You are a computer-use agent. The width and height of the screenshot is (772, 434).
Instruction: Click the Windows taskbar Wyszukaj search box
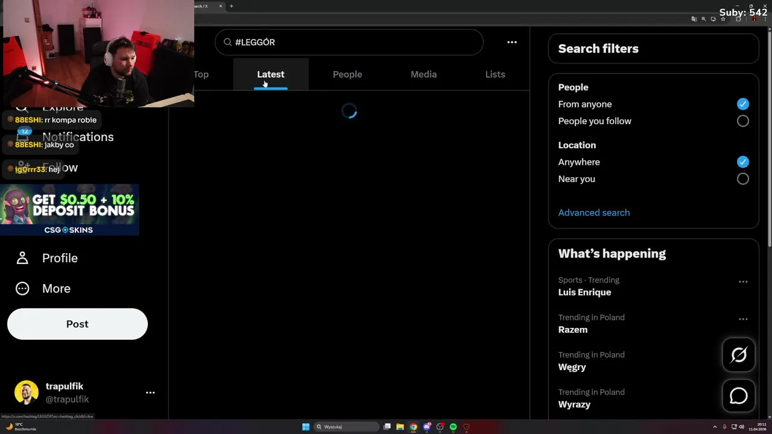click(347, 427)
